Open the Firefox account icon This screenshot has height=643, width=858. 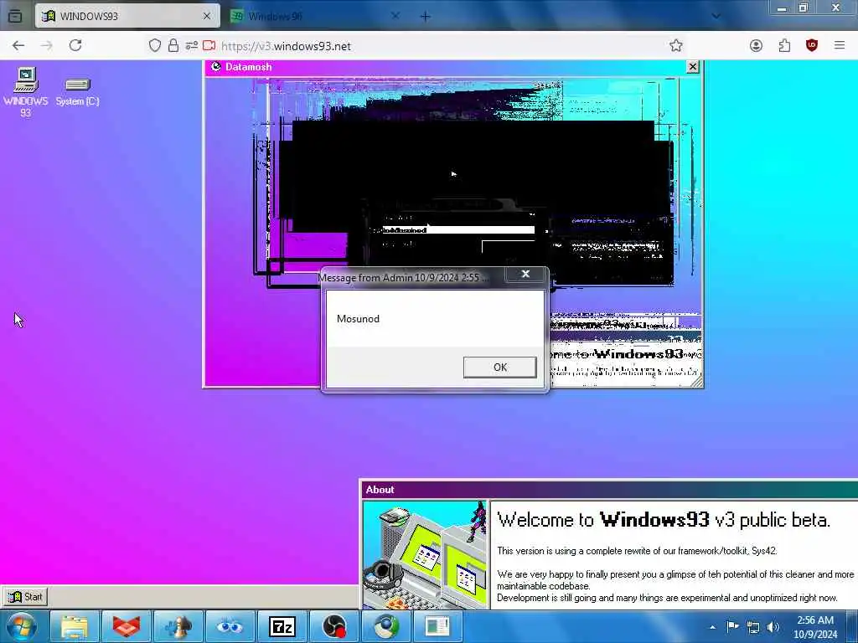pos(756,45)
